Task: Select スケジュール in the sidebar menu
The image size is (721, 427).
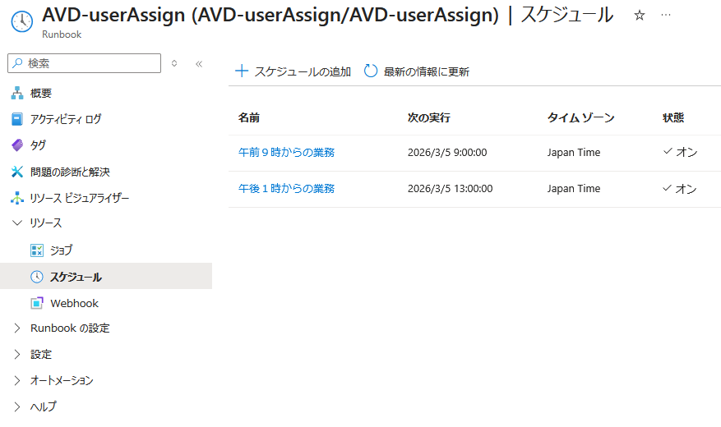Action: pos(76,277)
